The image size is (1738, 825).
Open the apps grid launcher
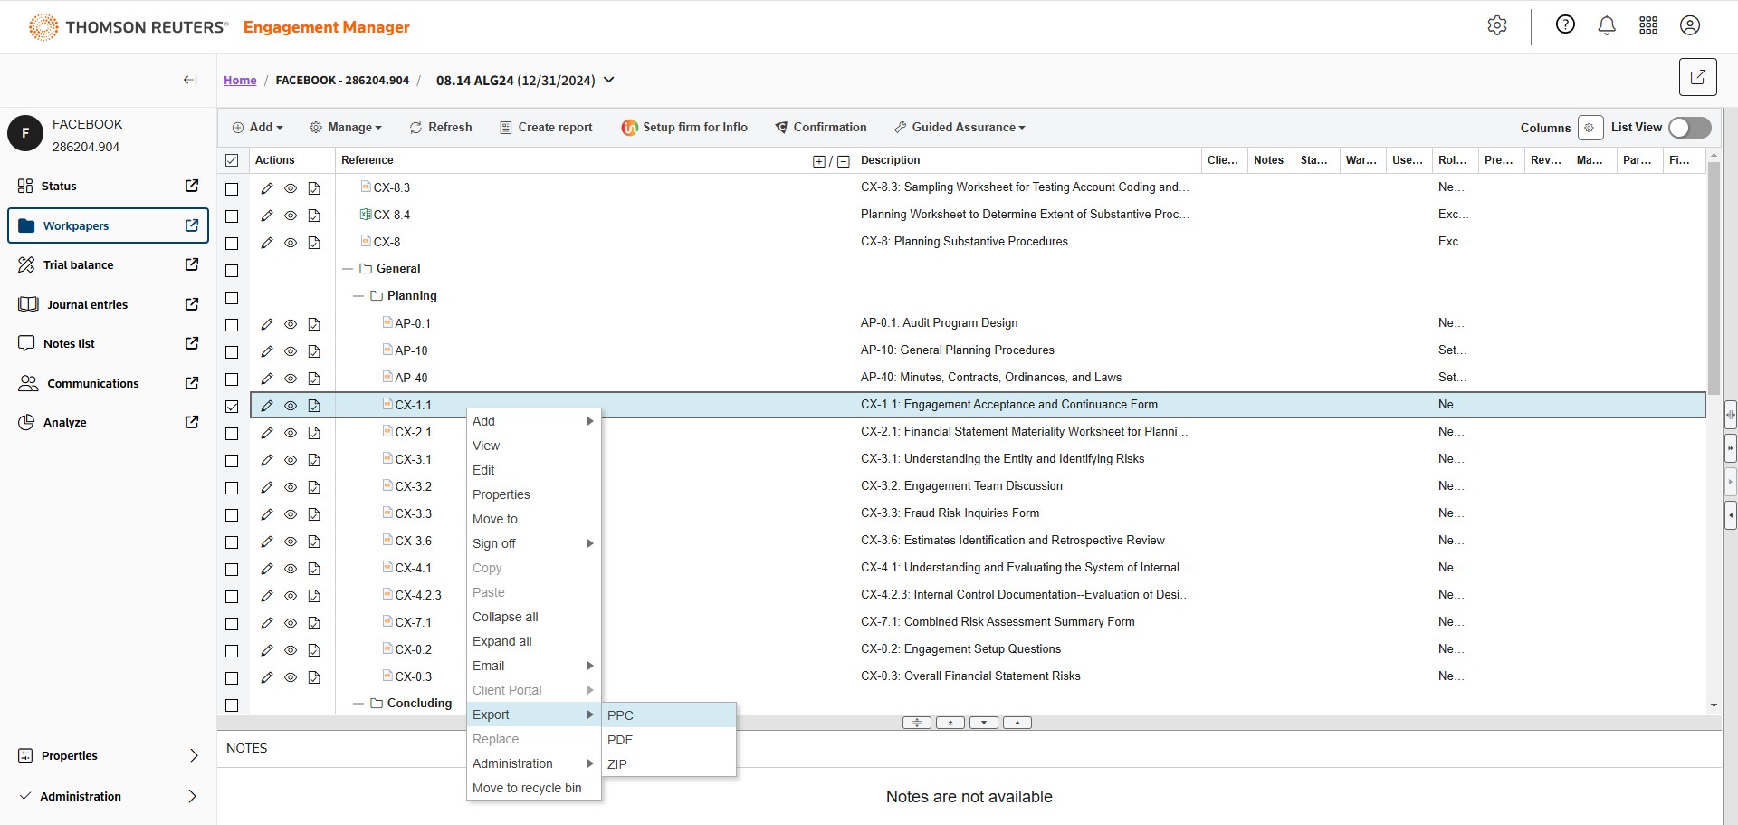(1648, 25)
